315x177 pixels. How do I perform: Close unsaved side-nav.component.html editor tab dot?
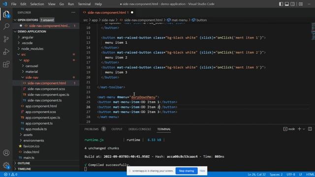pyautogui.click(x=132, y=12)
